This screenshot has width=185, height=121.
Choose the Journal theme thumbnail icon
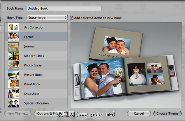pos(14,46)
